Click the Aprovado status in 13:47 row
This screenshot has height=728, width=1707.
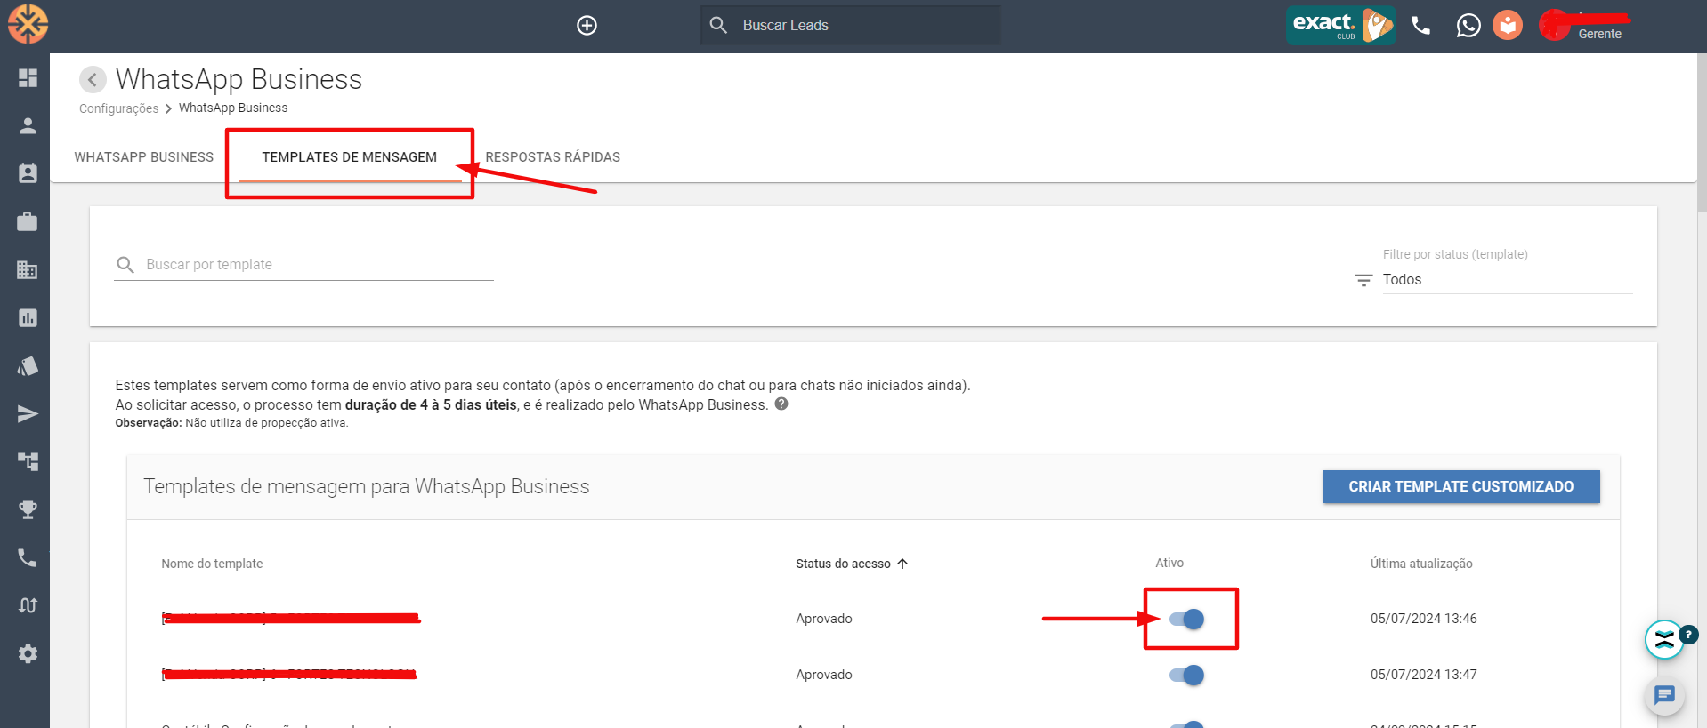[x=824, y=675]
